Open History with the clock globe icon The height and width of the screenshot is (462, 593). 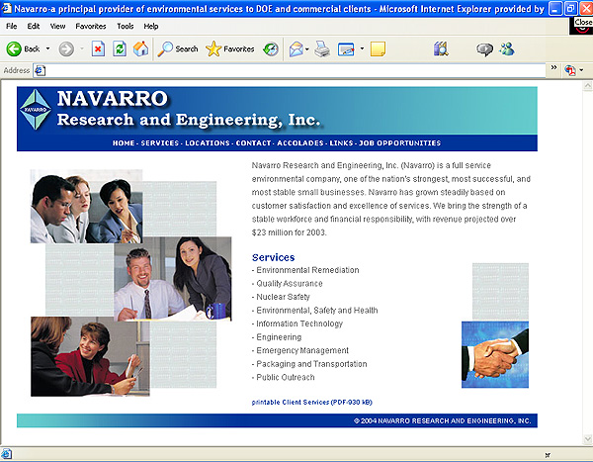coord(271,48)
